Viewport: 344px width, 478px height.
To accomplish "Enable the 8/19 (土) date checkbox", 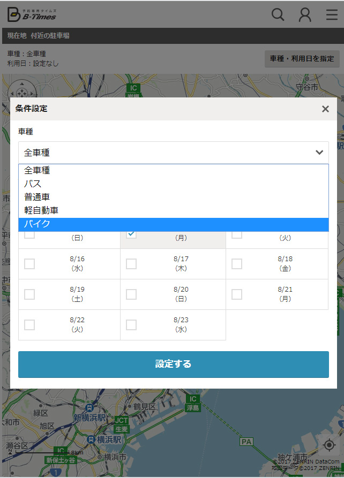I will [29, 294].
